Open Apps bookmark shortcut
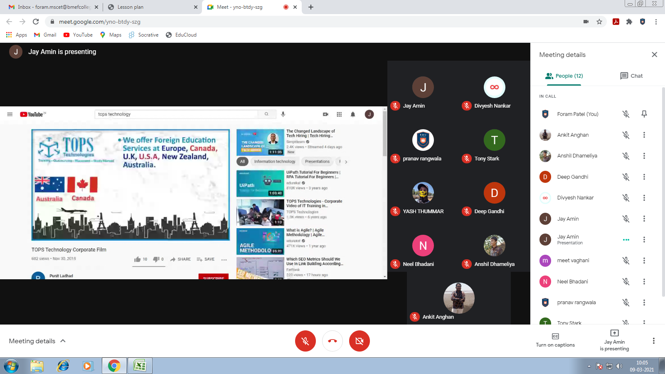 click(x=17, y=35)
